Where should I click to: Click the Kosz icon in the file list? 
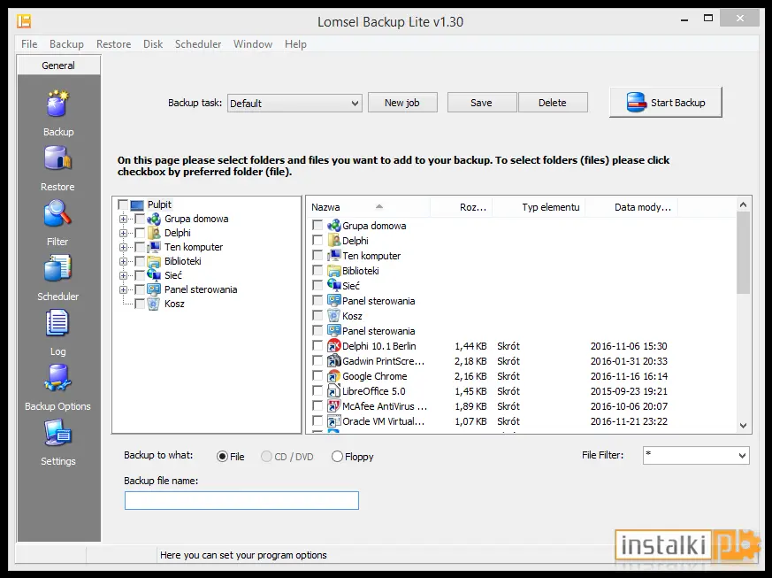click(x=334, y=316)
